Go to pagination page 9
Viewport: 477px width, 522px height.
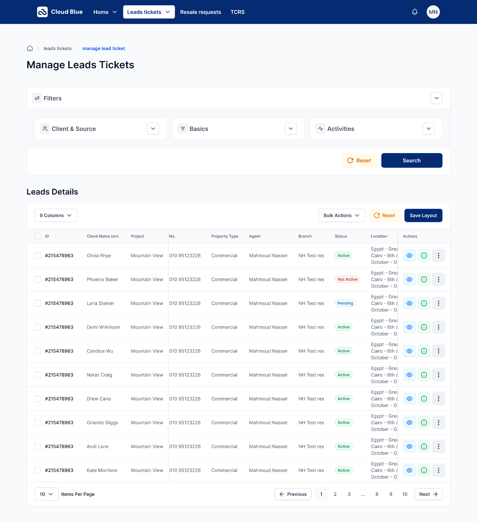391,494
